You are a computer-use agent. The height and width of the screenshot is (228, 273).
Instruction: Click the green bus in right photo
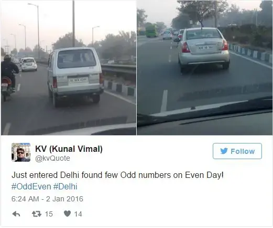pos(151,31)
